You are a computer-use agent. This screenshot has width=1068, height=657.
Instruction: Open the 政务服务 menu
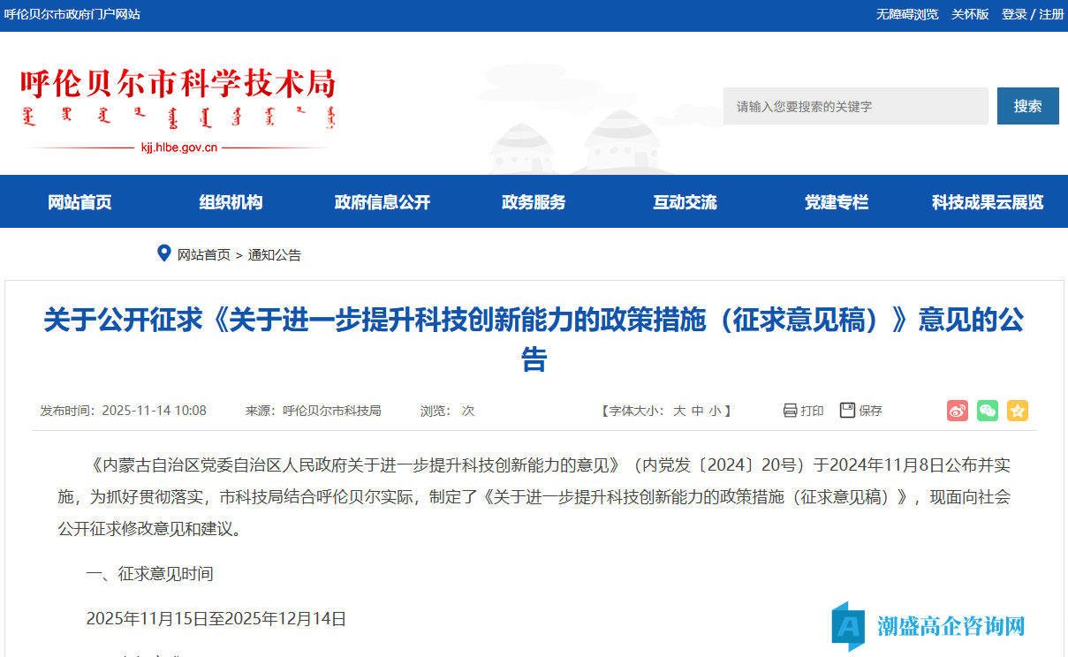pos(532,201)
